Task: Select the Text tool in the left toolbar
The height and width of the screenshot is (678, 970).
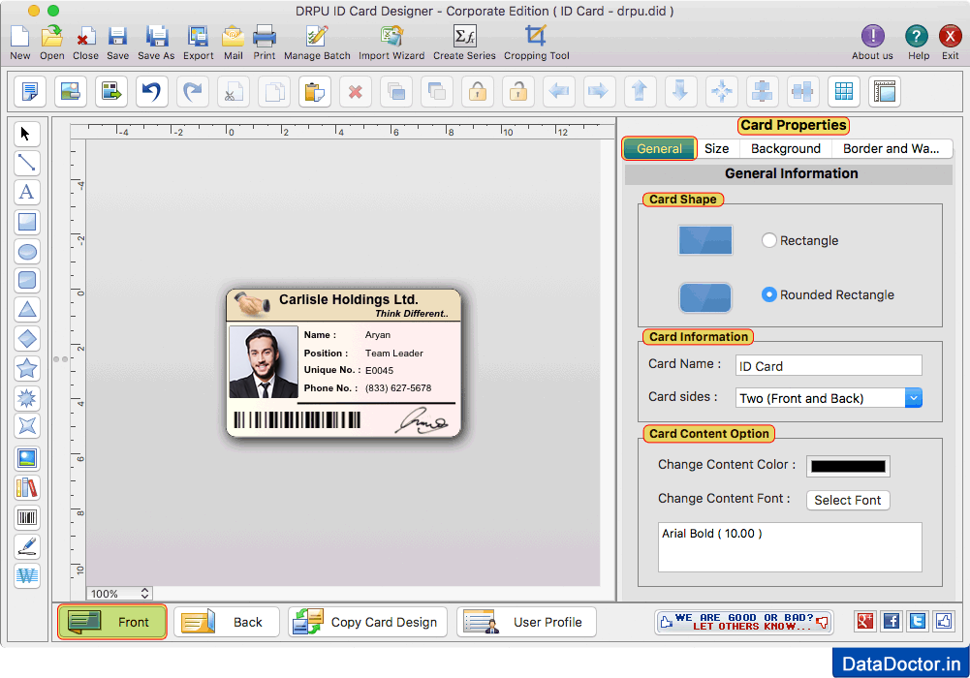Action: pyautogui.click(x=26, y=193)
